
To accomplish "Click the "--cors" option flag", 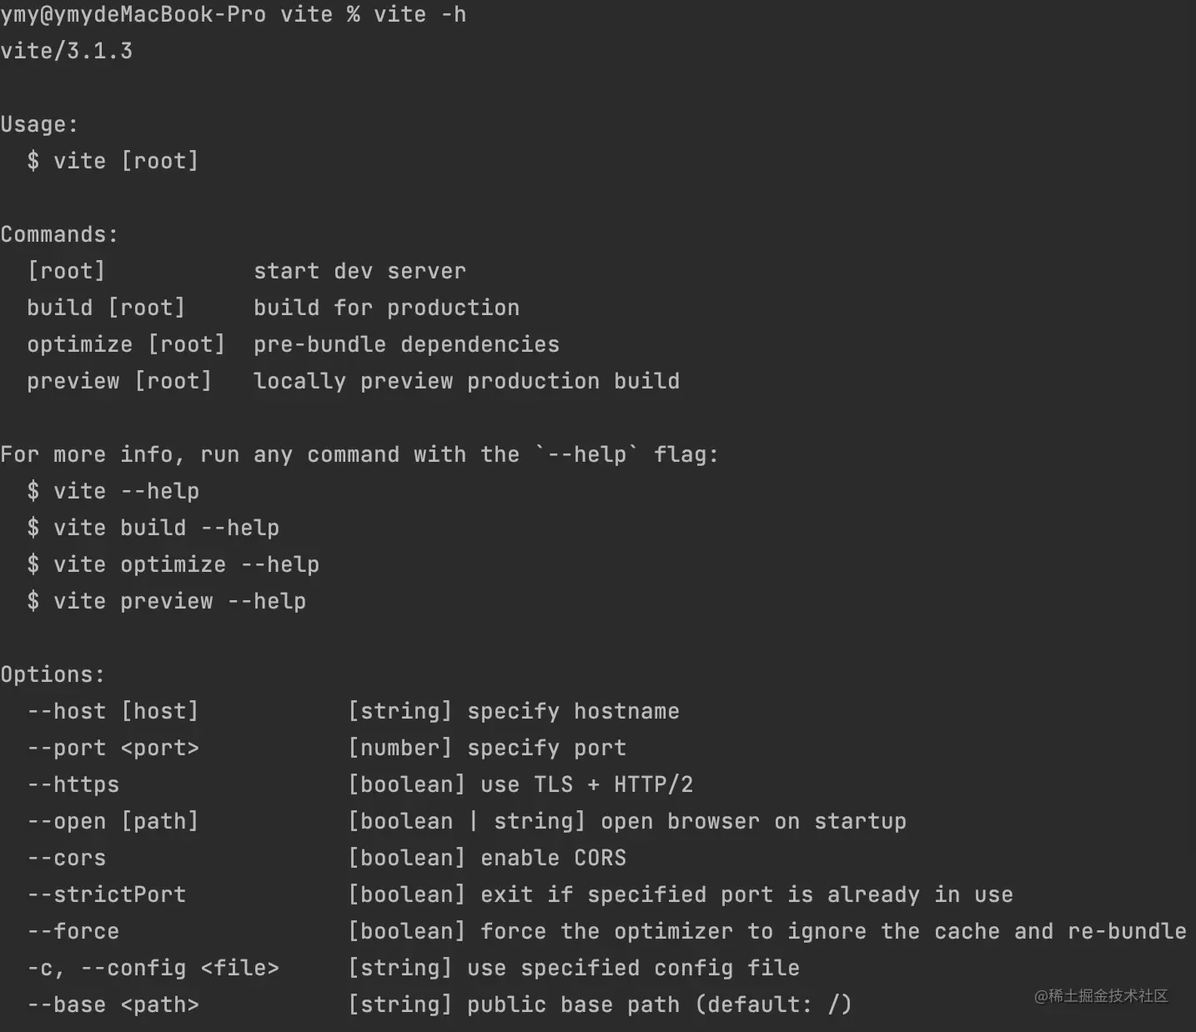I will point(67,859).
